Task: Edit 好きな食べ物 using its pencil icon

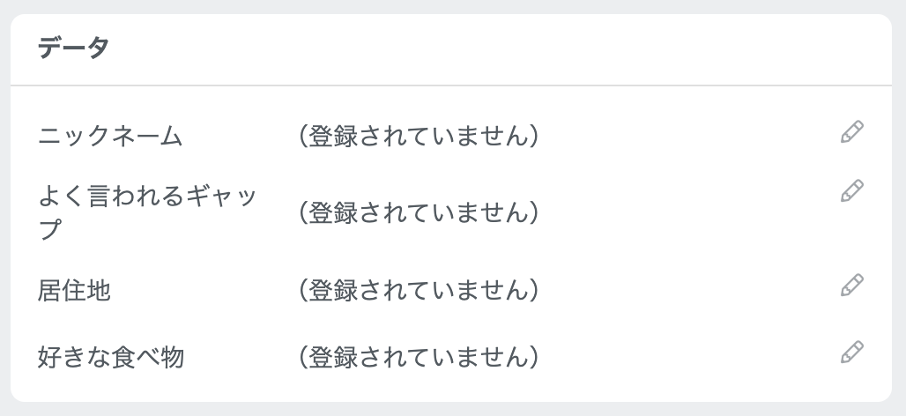Action: [x=851, y=352]
